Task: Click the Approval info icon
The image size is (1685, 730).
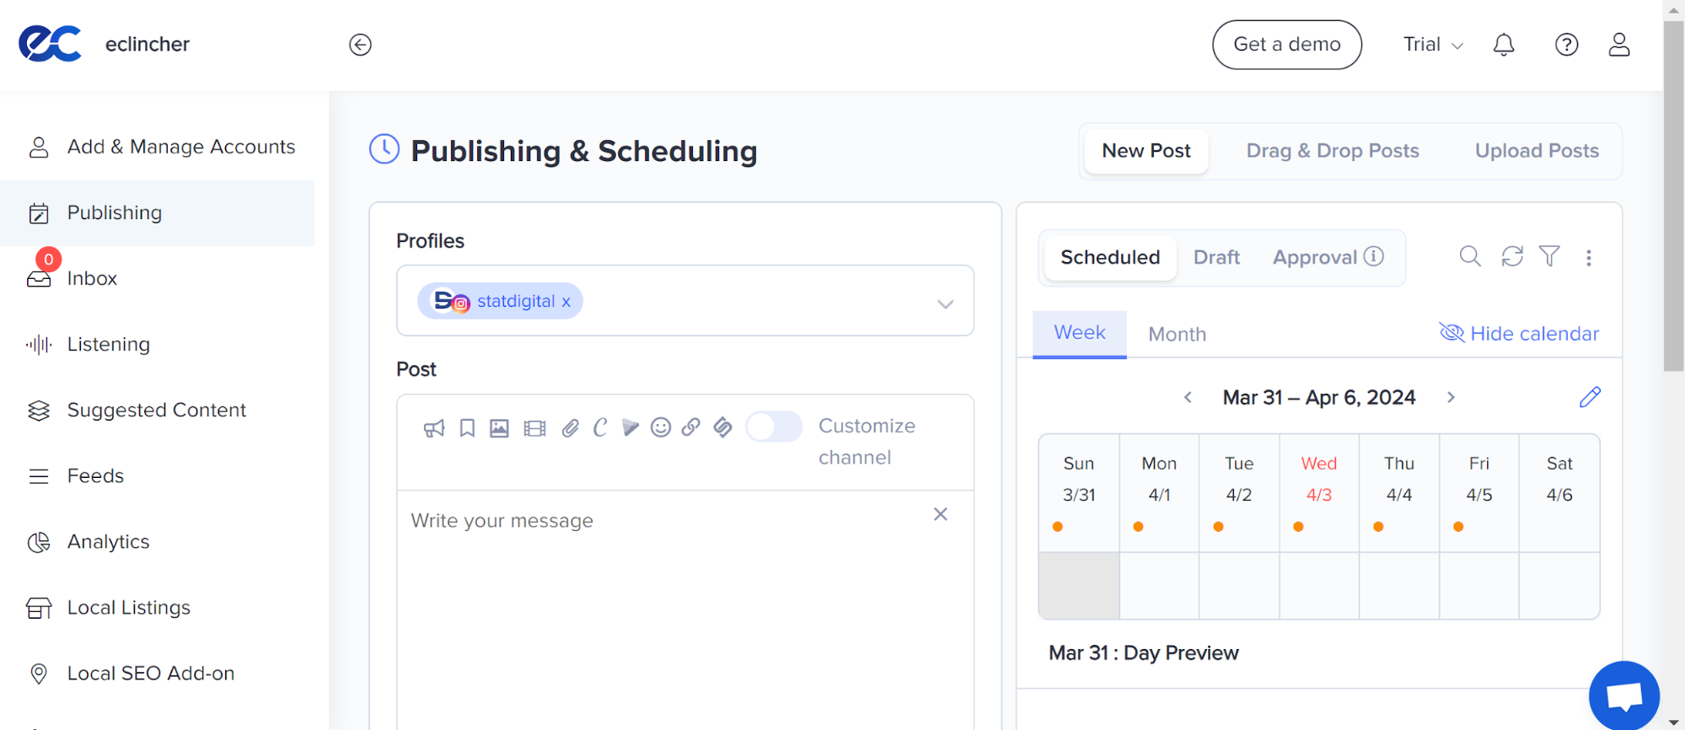Action: click(x=1374, y=256)
